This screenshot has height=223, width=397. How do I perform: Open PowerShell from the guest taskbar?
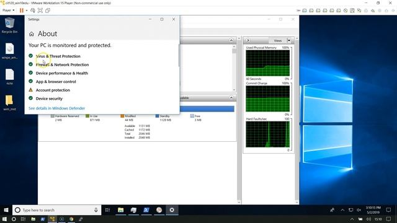146,210
